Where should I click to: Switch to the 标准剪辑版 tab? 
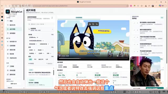79,17
